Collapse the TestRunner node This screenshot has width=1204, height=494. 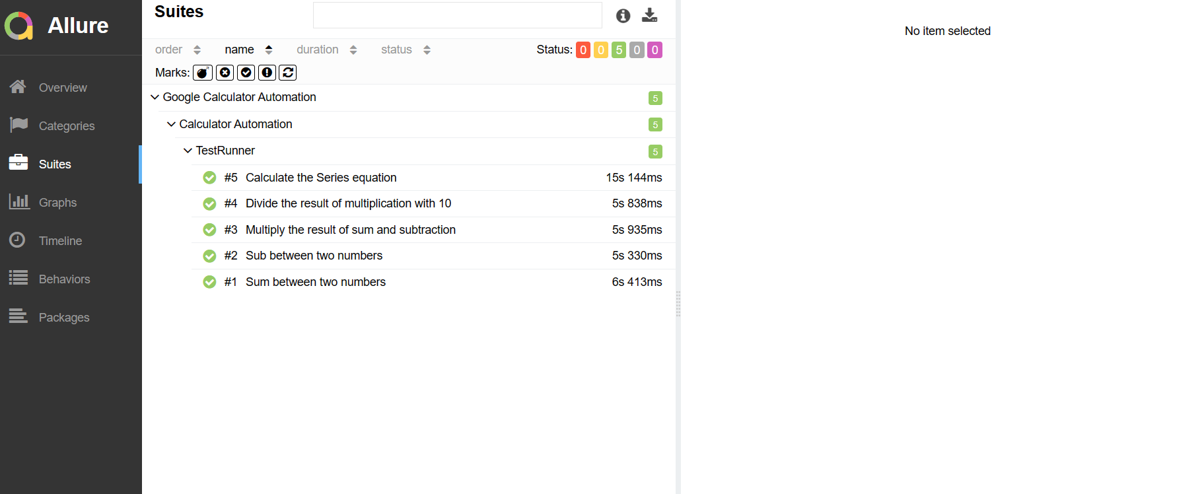pos(188,151)
